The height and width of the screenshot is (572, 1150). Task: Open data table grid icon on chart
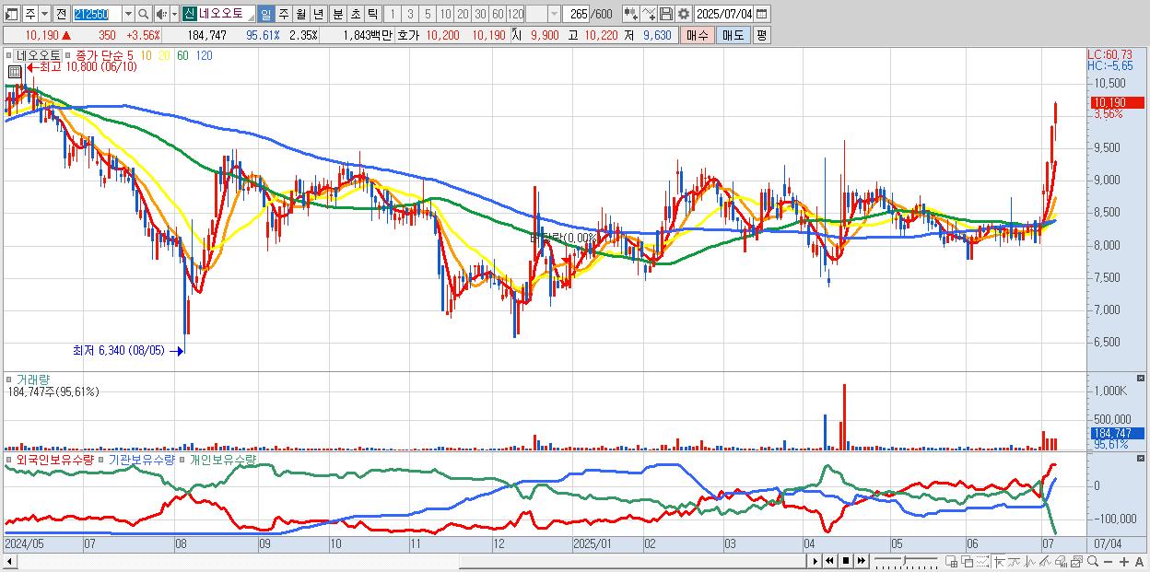pos(15,71)
